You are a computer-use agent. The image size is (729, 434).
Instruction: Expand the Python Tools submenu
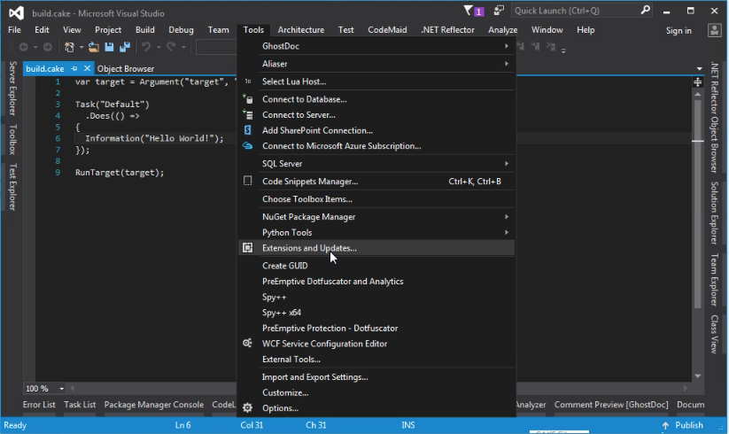507,232
